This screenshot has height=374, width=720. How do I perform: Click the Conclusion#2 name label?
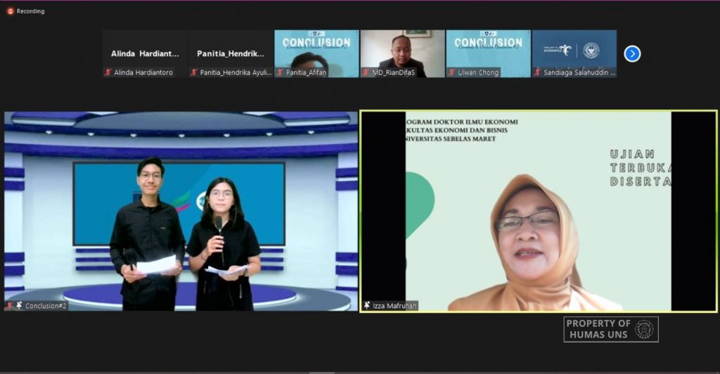(x=46, y=306)
